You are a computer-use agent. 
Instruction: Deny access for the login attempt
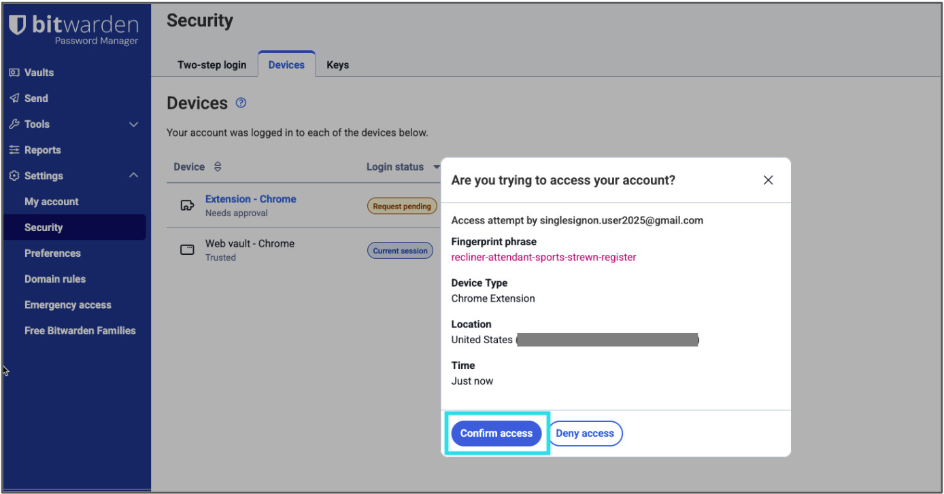pyautogui.click(x=585, y=433)
